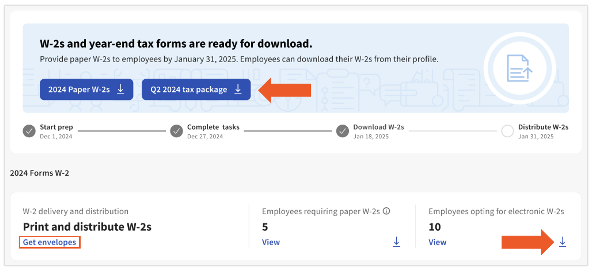Image resolution: width=592 pixels, height=271 pixels.
Task: Click the Start prep checkmark icon
Action: tap(29, 131)
